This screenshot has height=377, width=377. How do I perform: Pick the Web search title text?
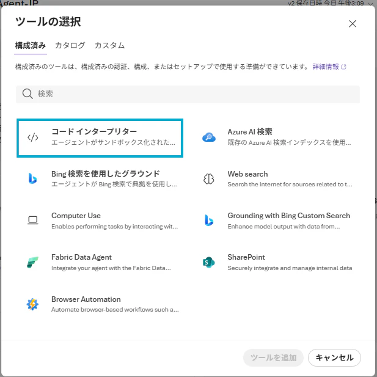(x=247, y=174)
